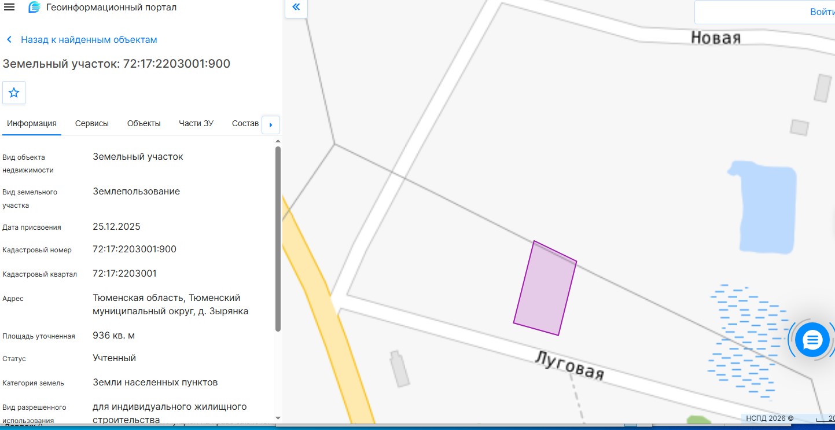Click the area value 936 кв. м

click(x=114, y=336)
